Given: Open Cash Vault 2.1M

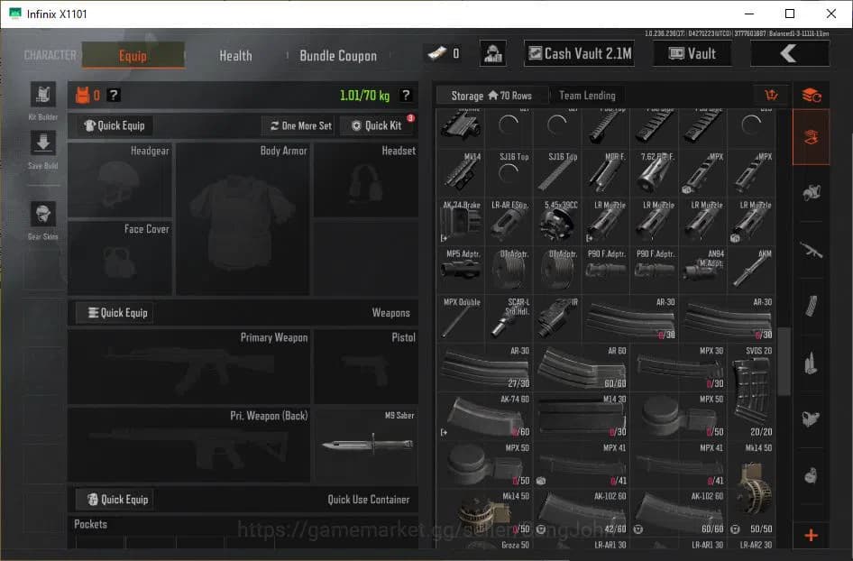Looking at the screenshot, I should pyautogui.click(x=579, y=53).
